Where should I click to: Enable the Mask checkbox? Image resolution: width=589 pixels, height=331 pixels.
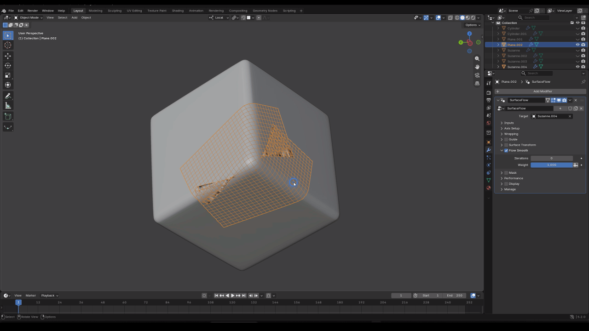coord(506,173)
